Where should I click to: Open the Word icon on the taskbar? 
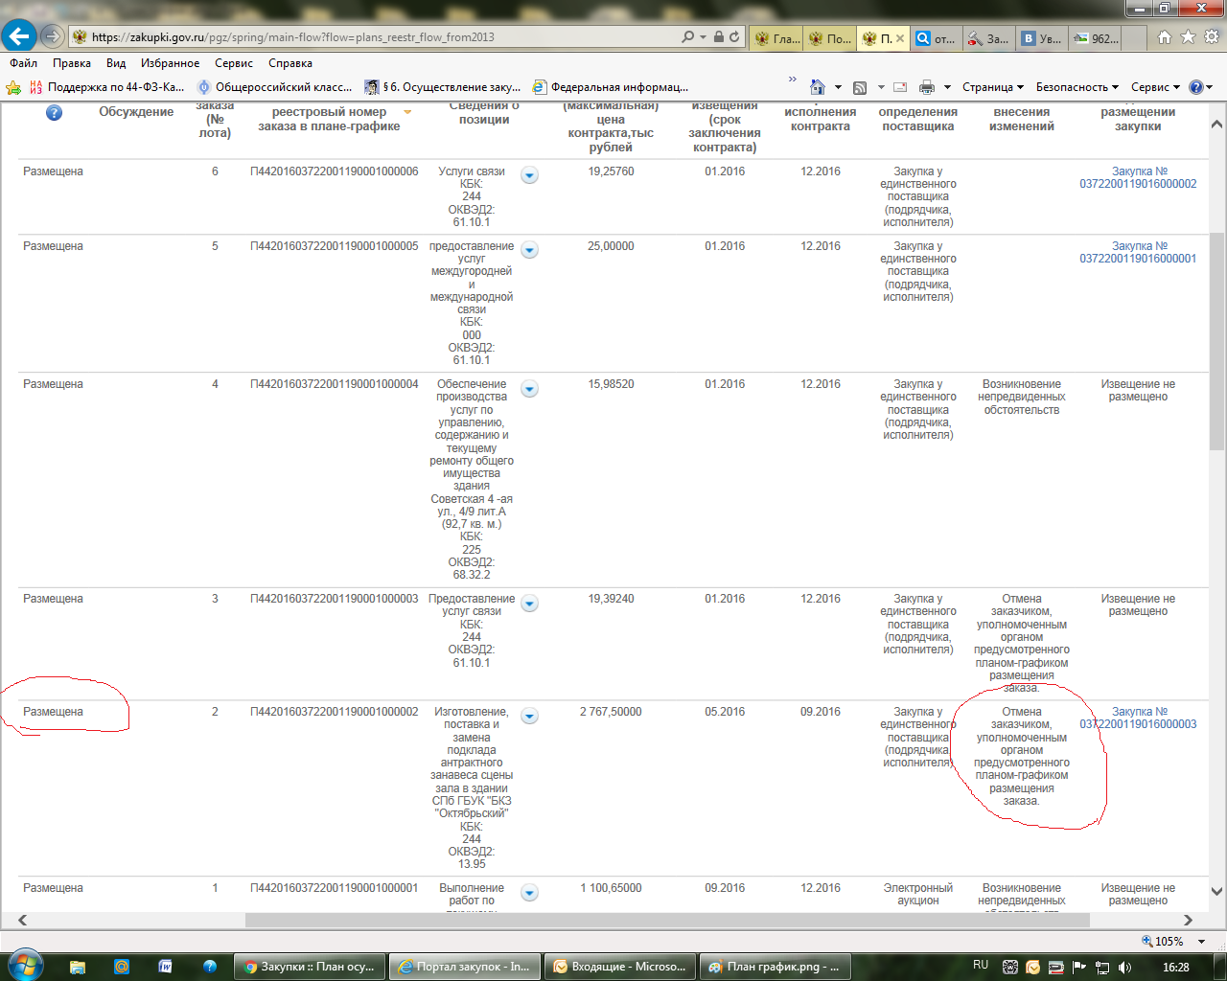(x=165, y=967)
